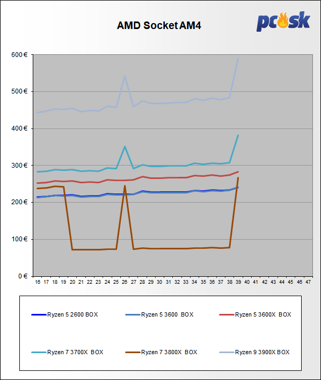Click blue swatch line of Ryzen 5 2600
Viewport: 321px width, 380px height.
[x=39, y=314]
